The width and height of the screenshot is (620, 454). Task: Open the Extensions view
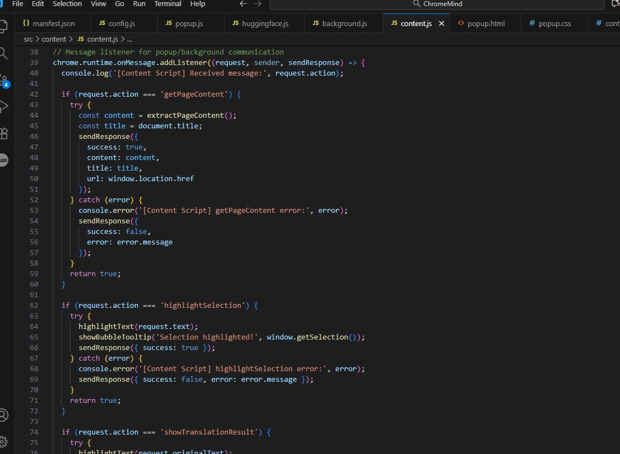[x=3, y=133]
